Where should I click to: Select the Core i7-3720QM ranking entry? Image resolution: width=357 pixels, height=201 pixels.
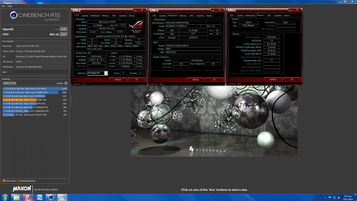click(35, 107)
